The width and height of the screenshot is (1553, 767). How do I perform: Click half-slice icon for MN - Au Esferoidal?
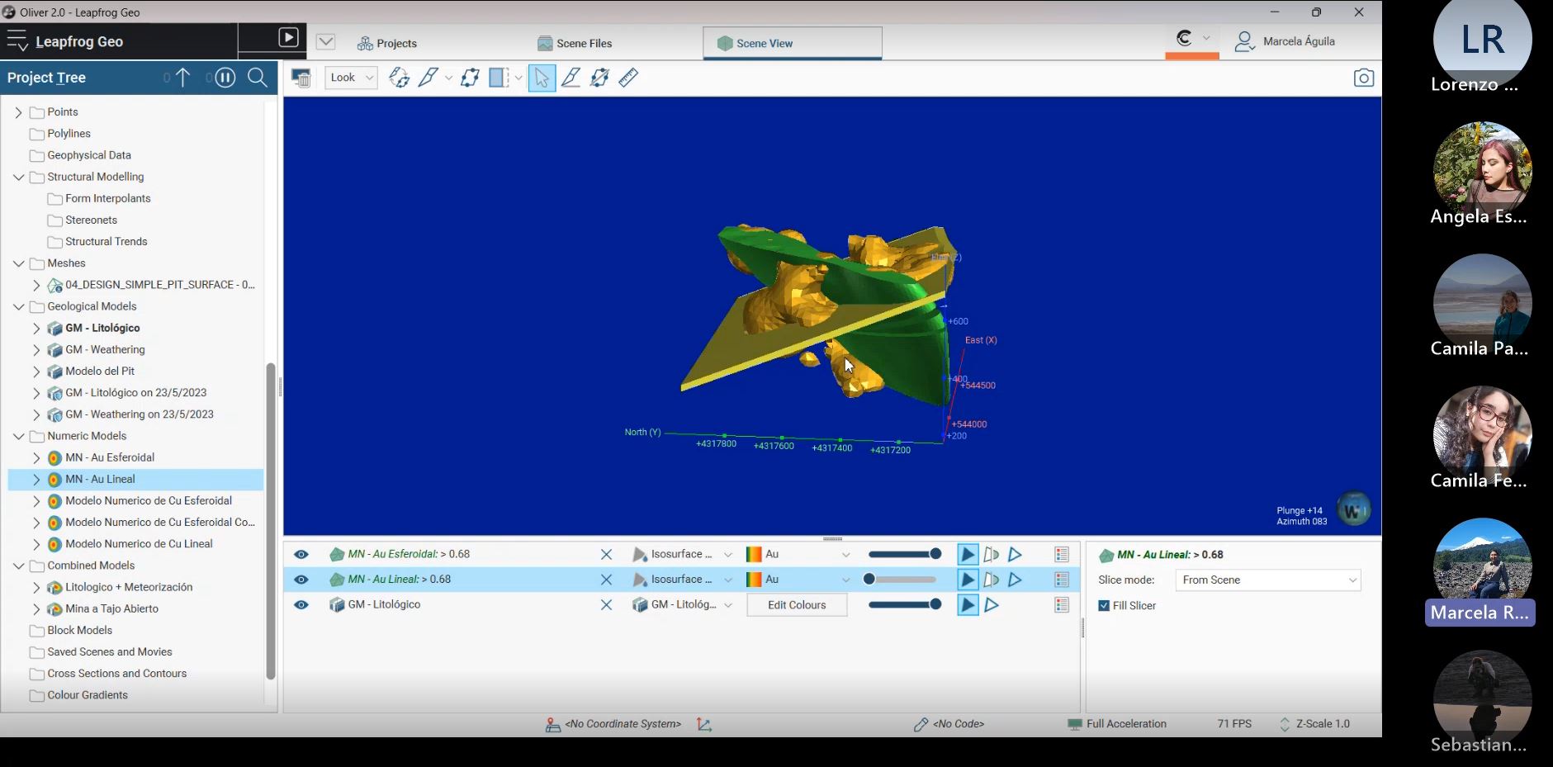click(x=992, y=555)
